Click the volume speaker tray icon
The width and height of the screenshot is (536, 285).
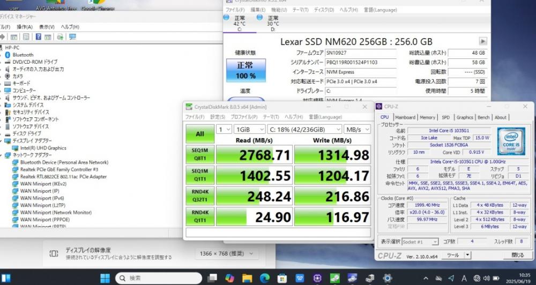click(x=486, y=278)
